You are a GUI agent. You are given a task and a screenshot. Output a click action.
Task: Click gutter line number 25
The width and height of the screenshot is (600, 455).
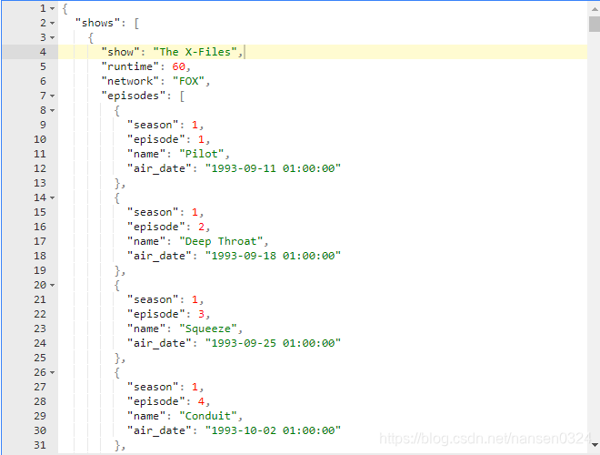tap(40, 358)
